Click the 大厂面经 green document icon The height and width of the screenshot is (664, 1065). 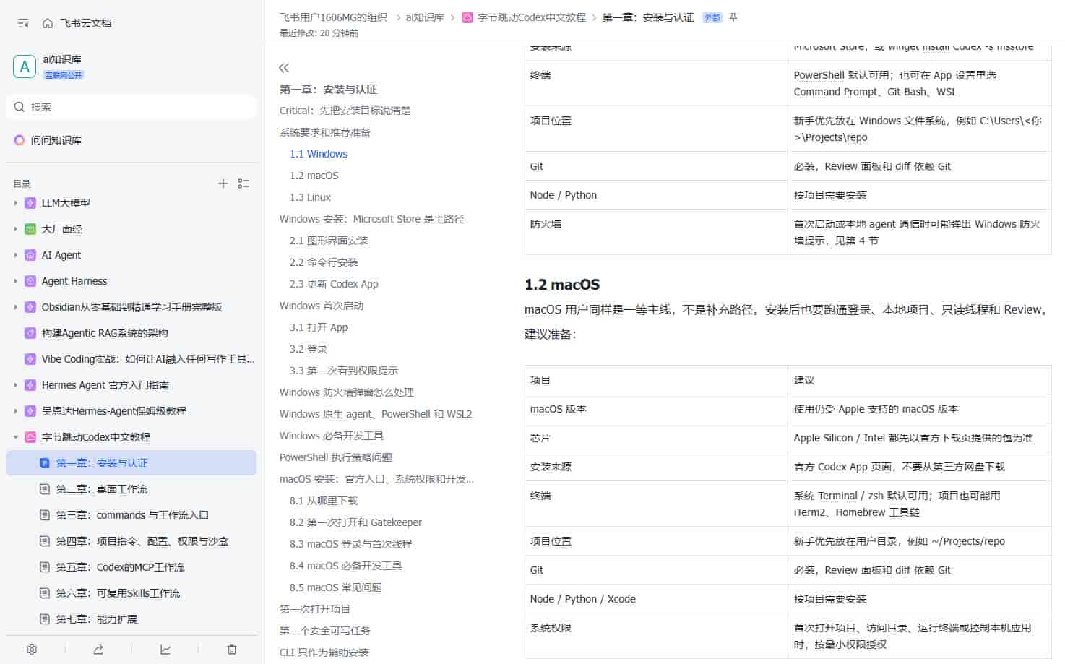click(30, 229)
